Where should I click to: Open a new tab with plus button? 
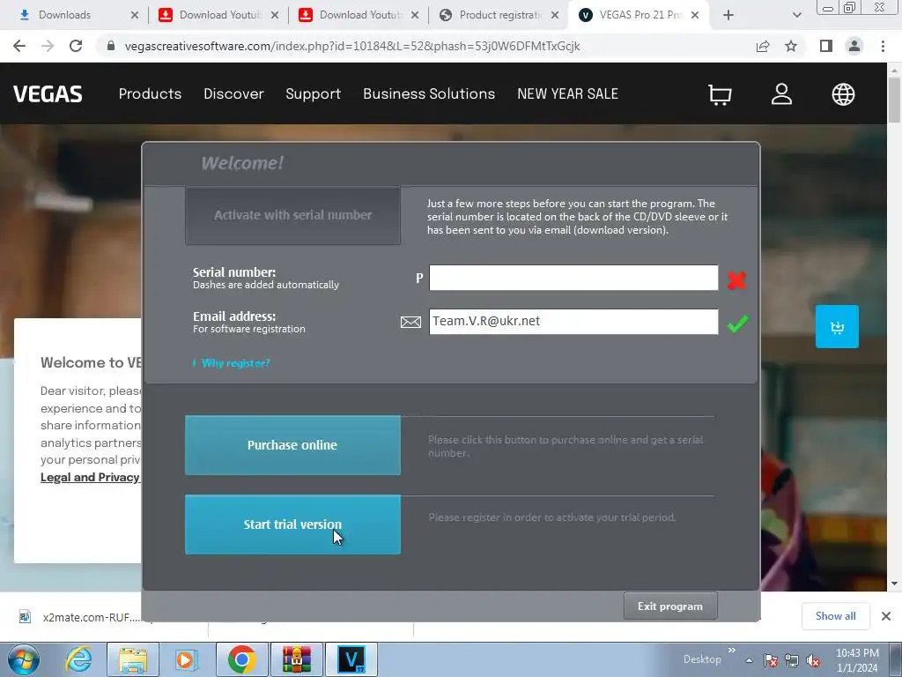728,15
